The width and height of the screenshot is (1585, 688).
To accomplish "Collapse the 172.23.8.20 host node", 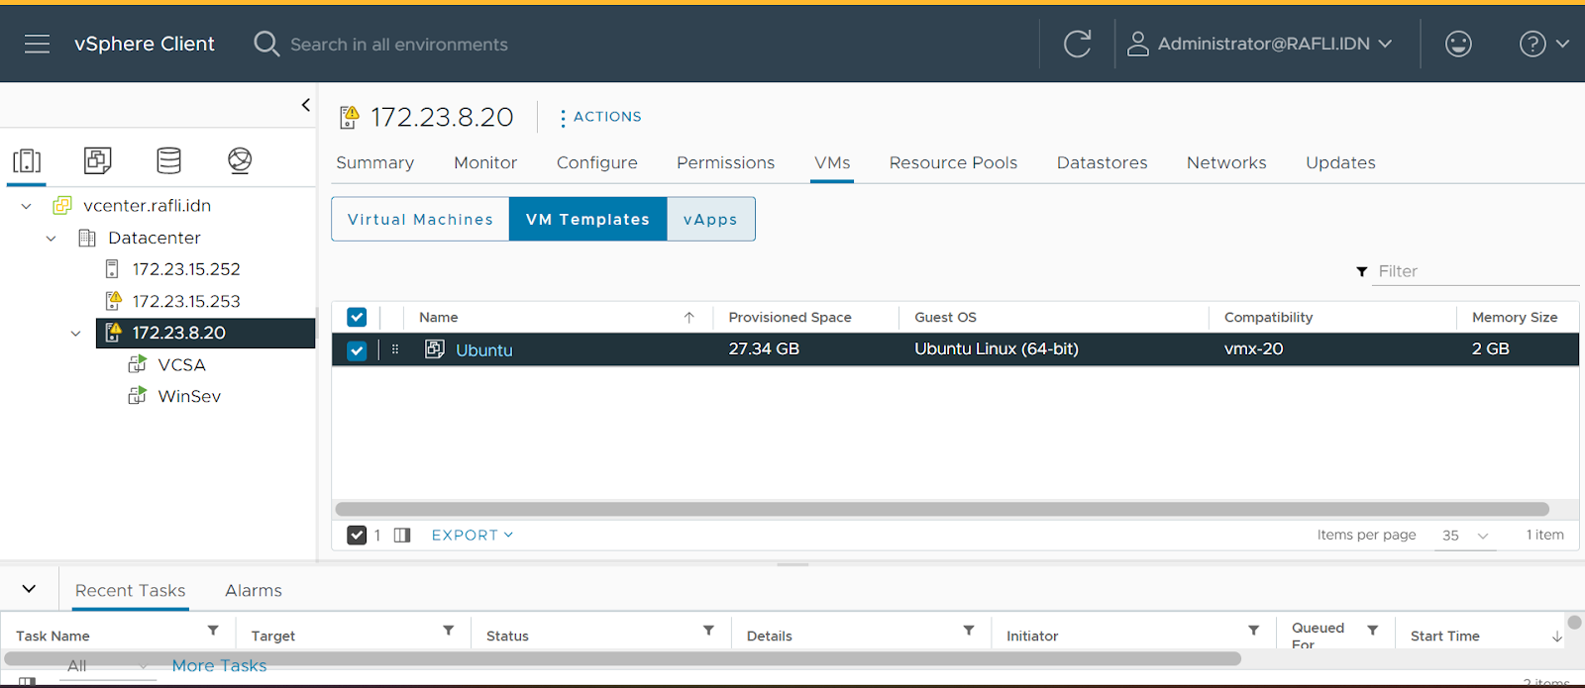I will point(75,334).
